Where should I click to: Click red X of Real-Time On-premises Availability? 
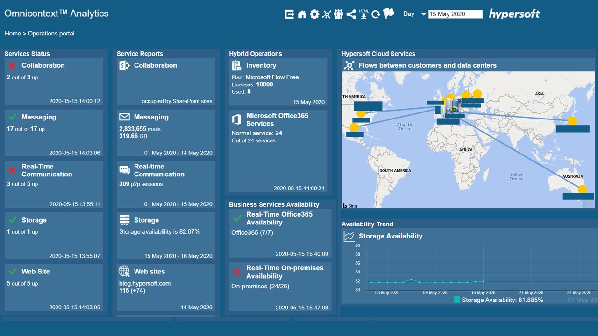237,272
